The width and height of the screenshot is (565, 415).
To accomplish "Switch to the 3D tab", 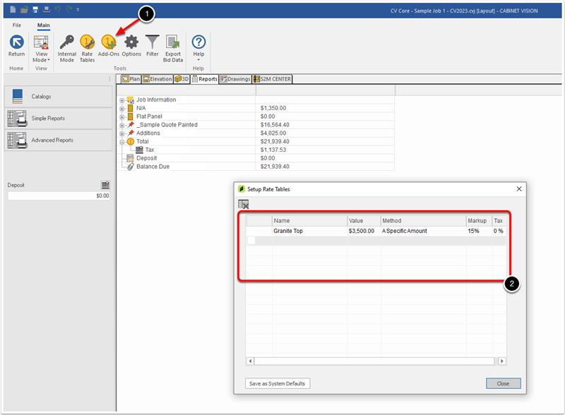I will (182, 79).
